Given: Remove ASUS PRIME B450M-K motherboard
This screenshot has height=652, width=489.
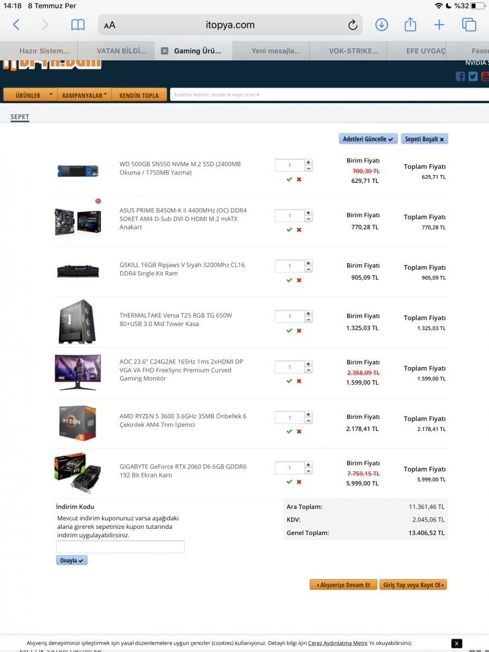Looking at the screenshot, I should coord(299,229).
